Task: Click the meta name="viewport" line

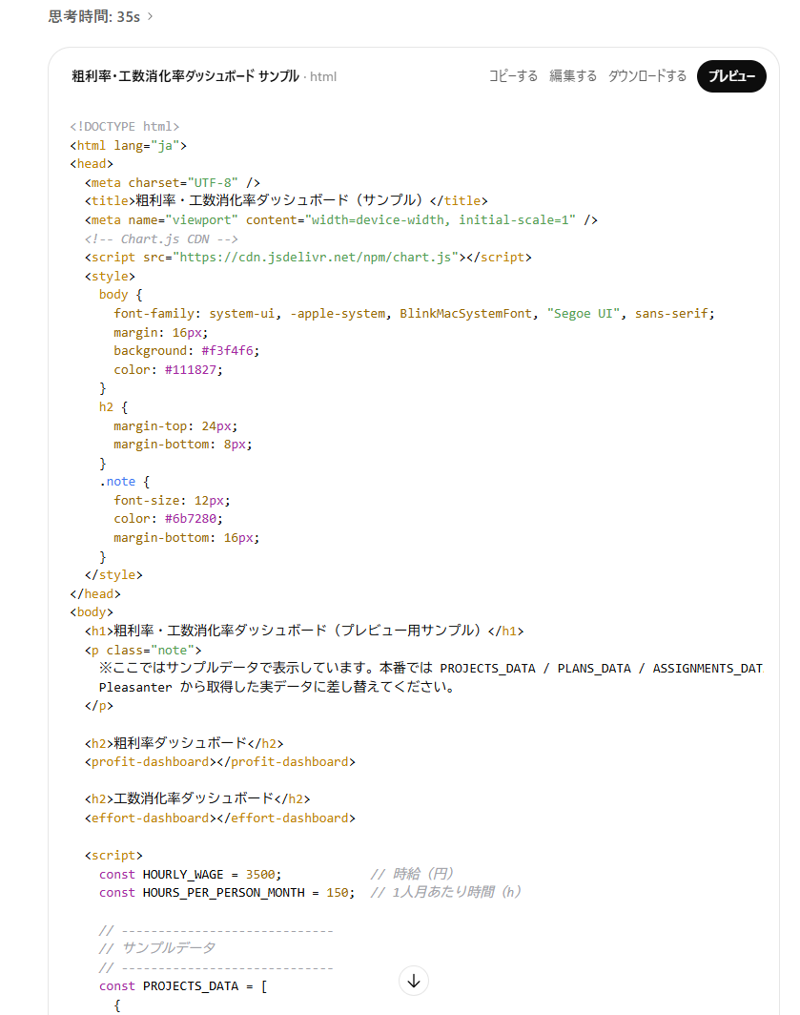Action: click(341, 220)
